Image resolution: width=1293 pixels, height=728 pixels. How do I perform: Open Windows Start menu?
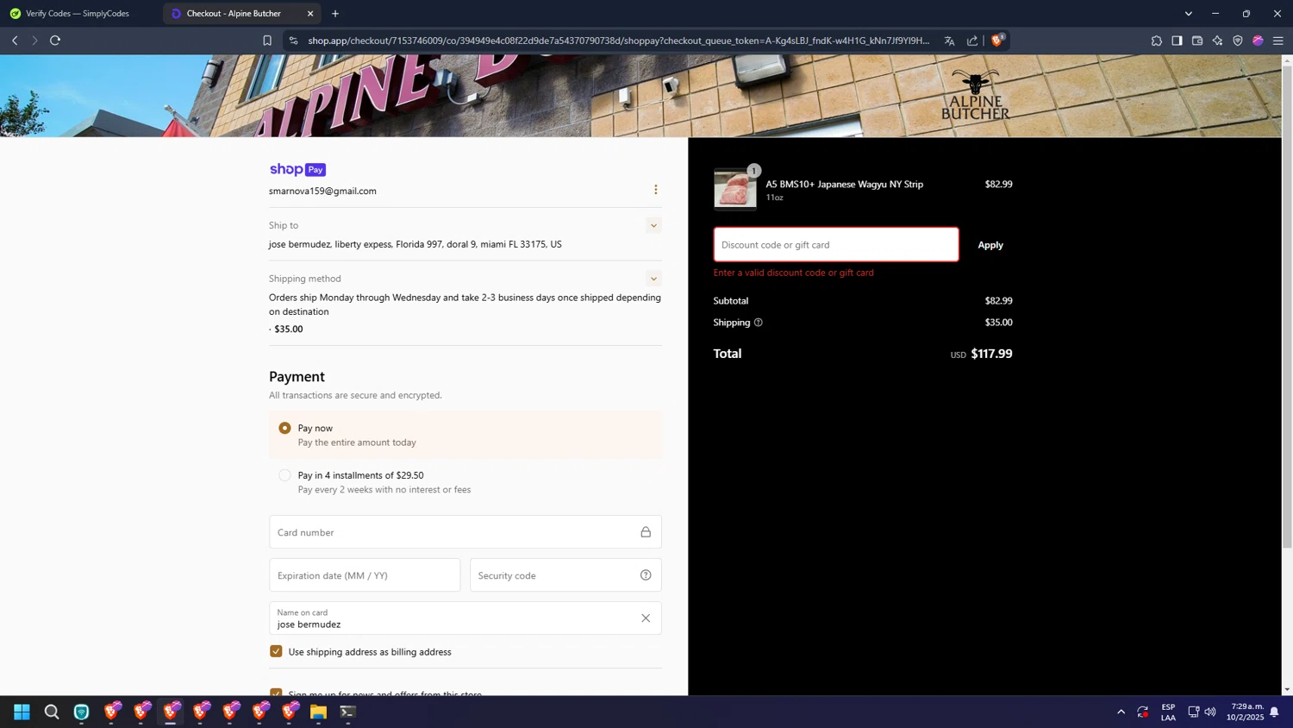pyautogui.click(x=22, y=712)
